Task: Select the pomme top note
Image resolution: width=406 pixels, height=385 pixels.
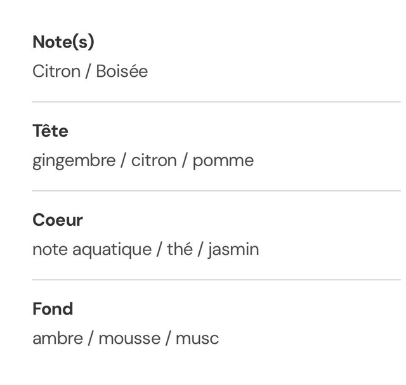Action: tap(223, 160)
